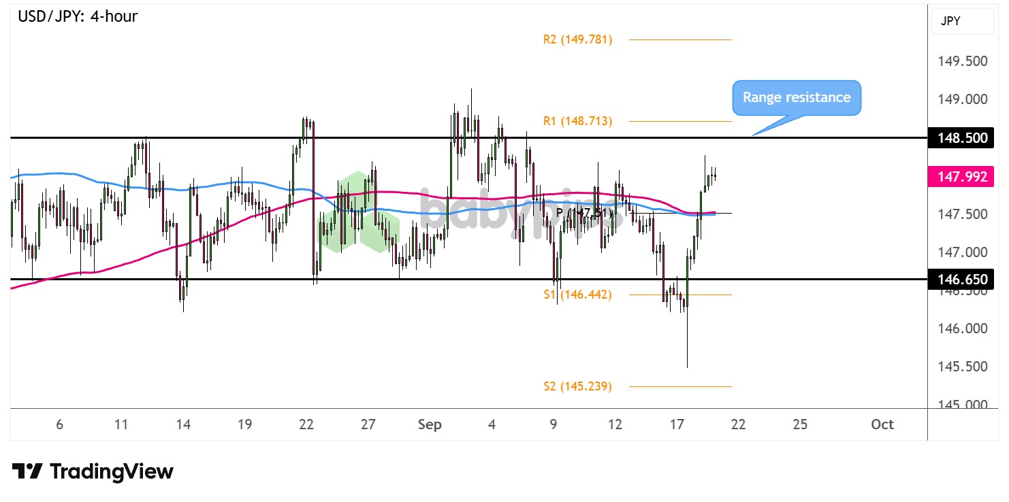Viewport: 1009px width, 502px height.
Task: Click the Sep marker on date axis
Action: pos(430,424)
